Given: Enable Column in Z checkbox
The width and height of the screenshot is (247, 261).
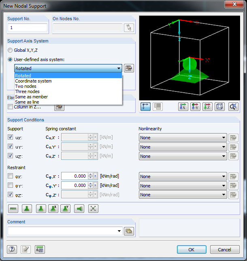Looking at the screenshot, I should (11, 107).
